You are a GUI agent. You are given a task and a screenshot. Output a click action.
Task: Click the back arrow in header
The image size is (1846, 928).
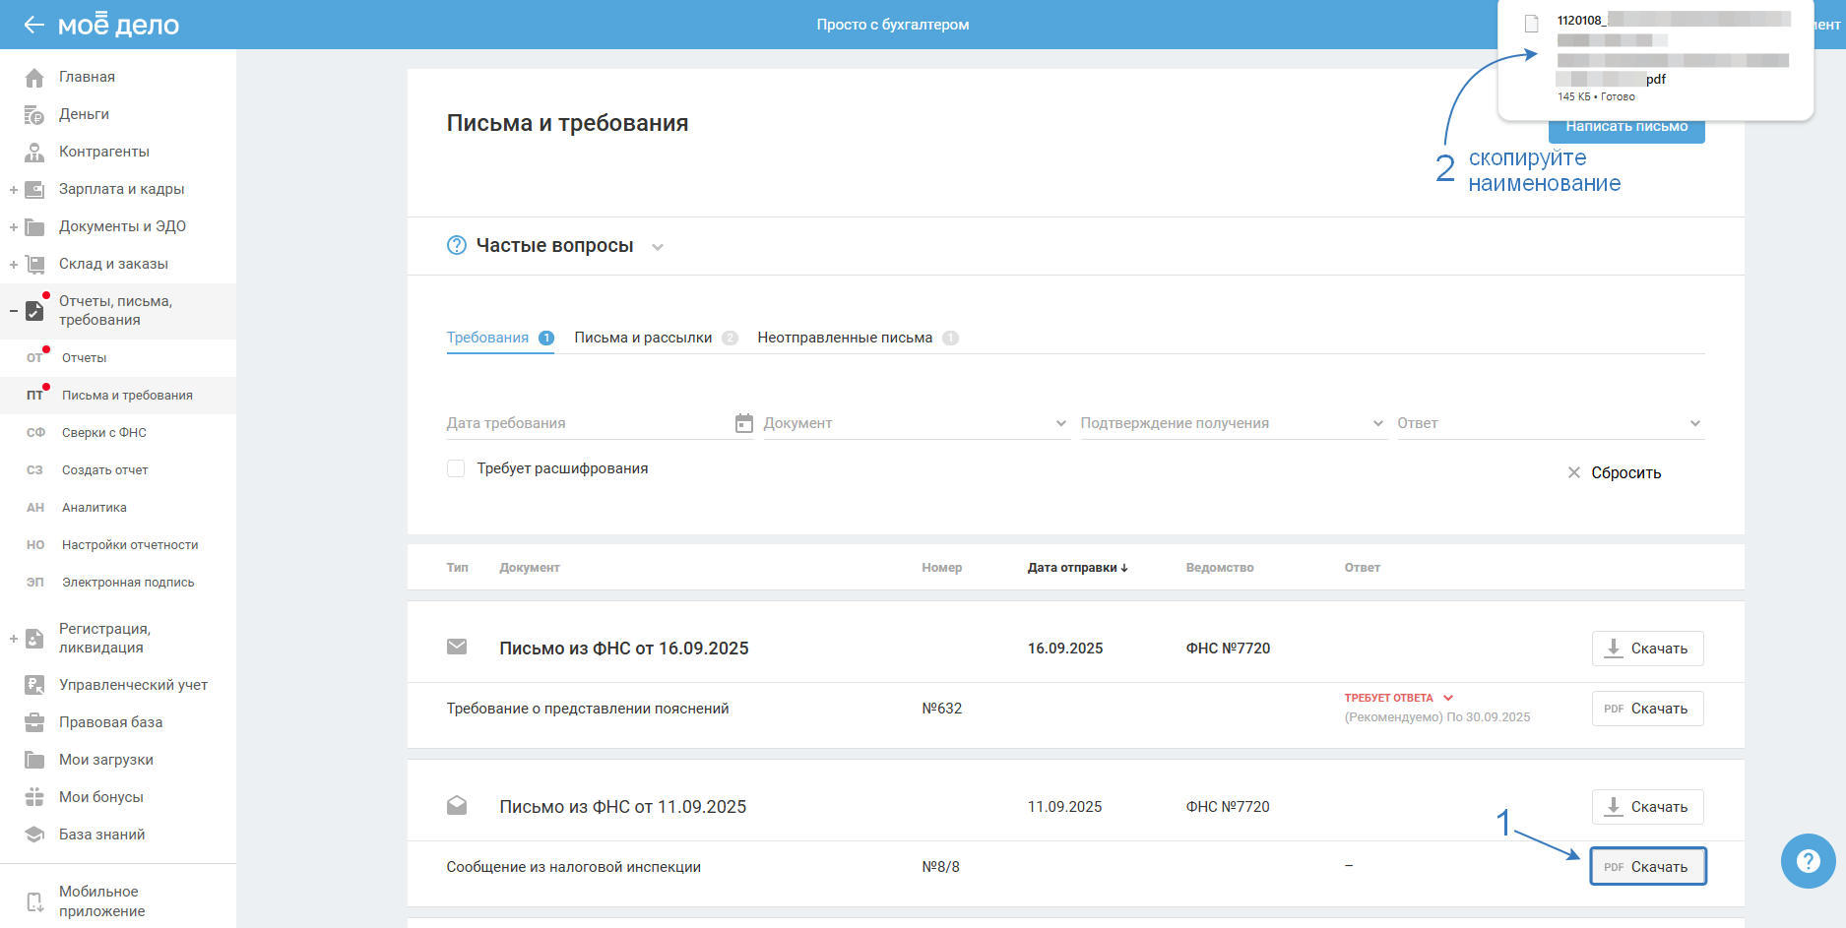click(x=33, y=25)
